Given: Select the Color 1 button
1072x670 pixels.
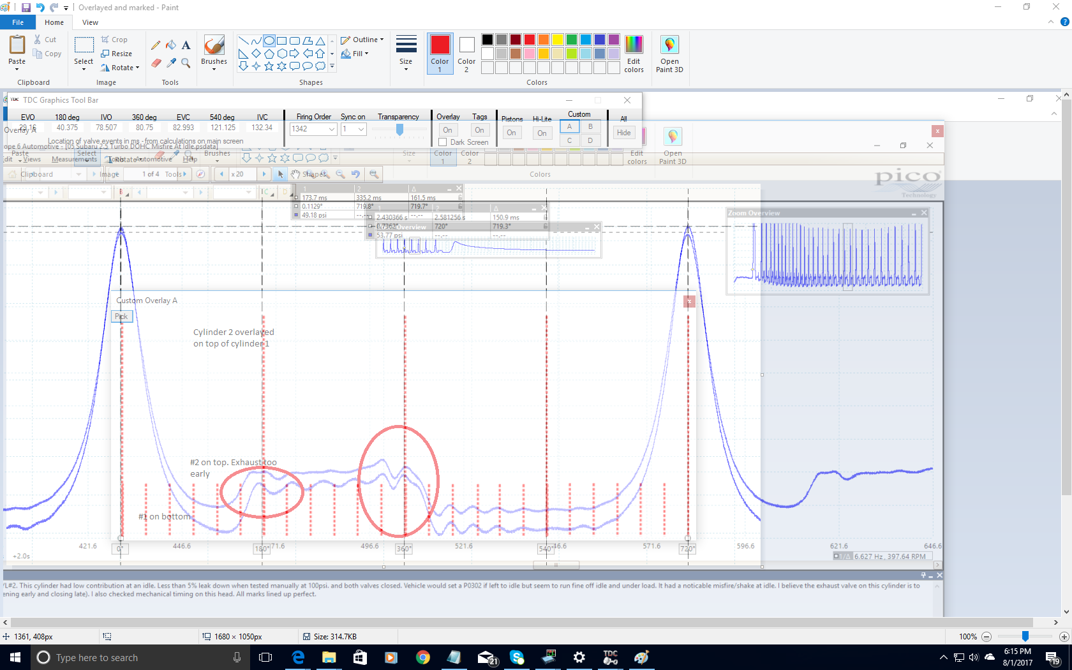Looking at the screenshot, I should click(x=440, y=53).
